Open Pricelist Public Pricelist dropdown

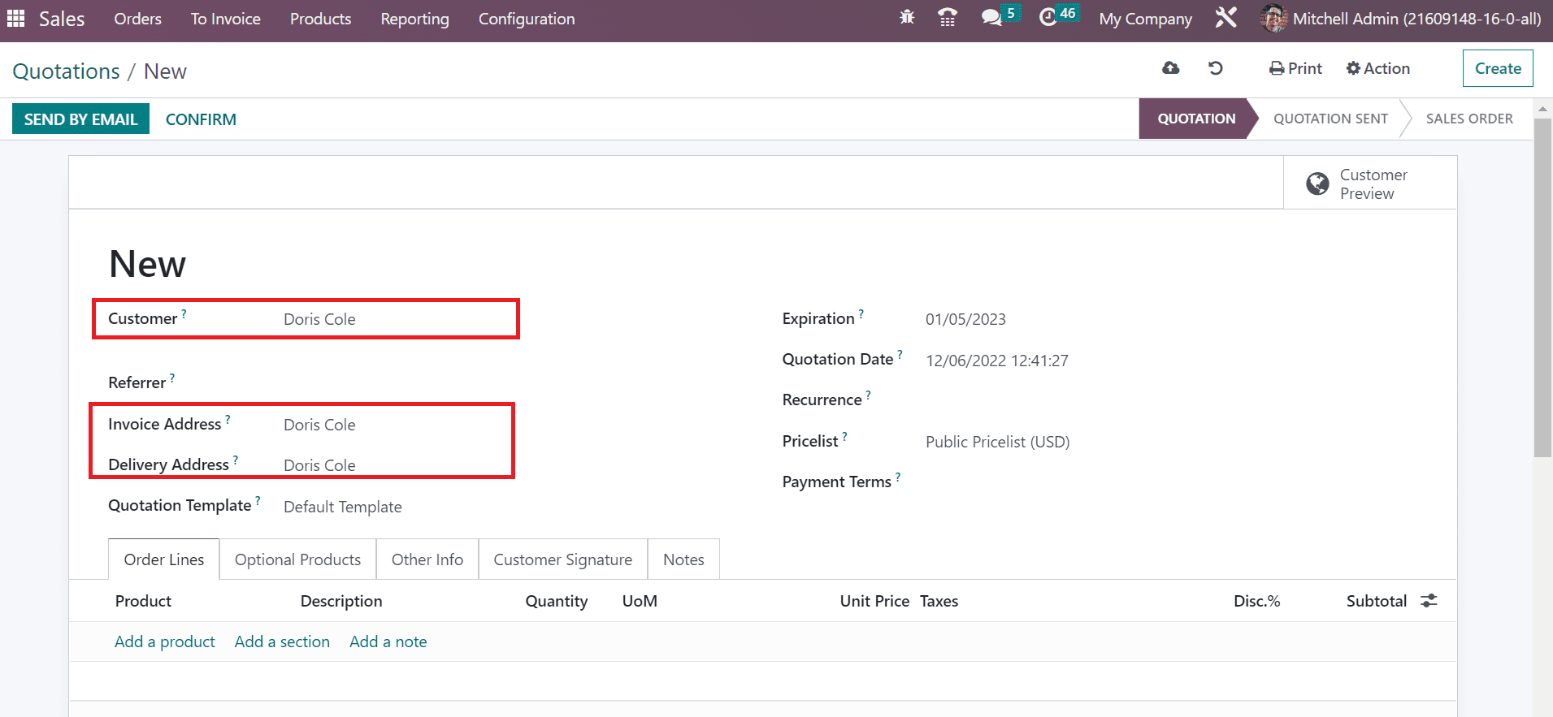997,442
